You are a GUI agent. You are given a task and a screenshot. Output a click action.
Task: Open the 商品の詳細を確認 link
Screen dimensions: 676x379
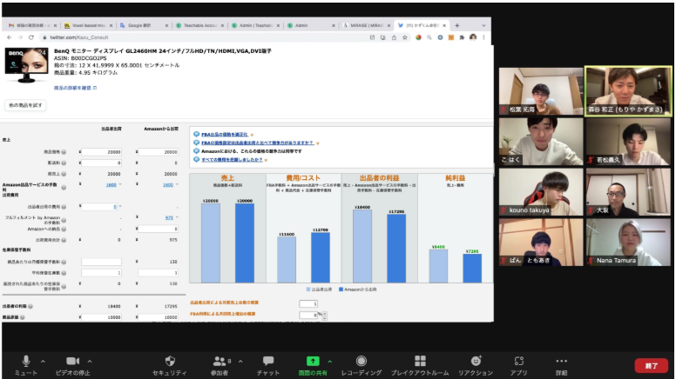[75, 88]
